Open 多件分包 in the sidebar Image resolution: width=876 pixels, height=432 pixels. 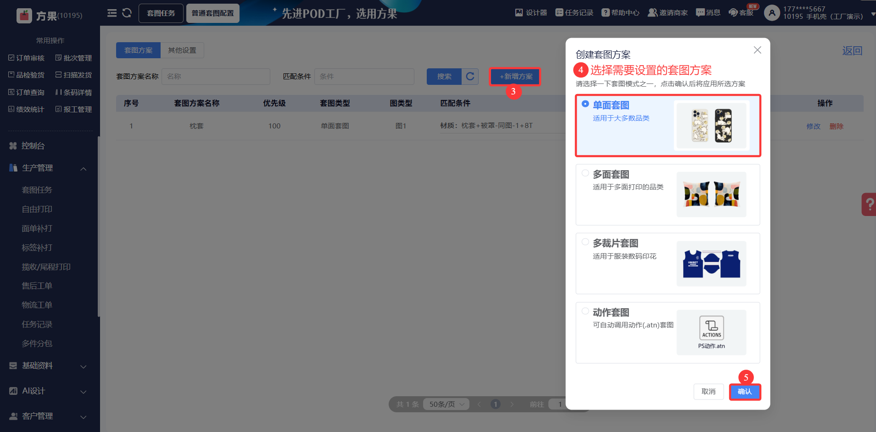[37, 343]
